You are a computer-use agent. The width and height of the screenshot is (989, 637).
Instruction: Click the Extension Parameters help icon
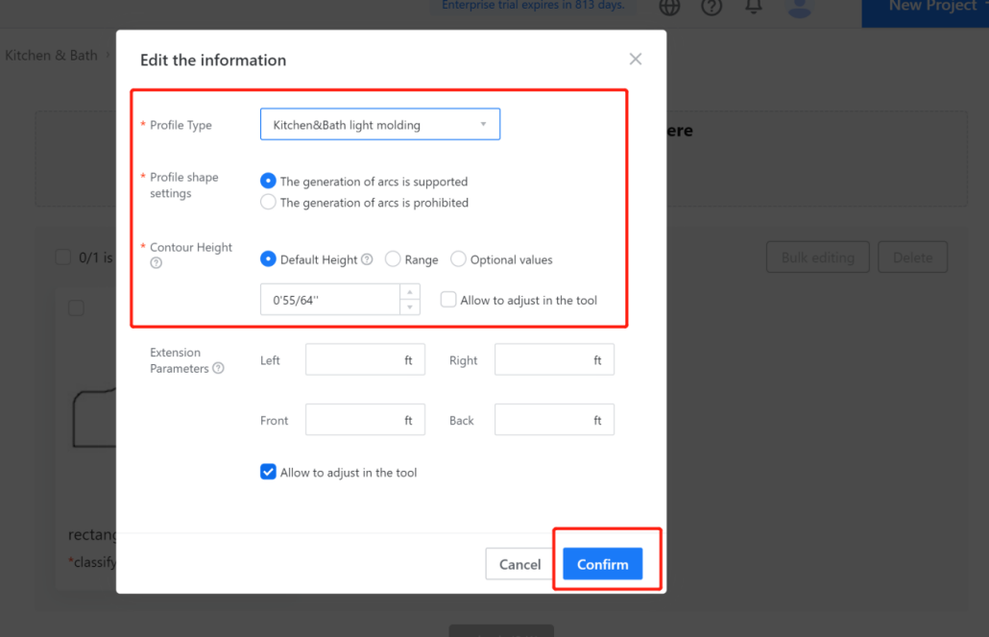coord(218,368)
